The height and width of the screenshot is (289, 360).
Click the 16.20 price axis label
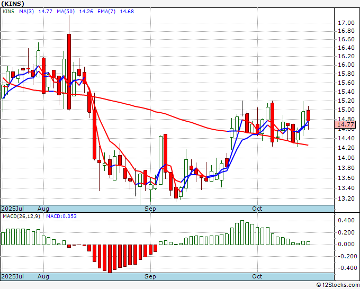346,56
